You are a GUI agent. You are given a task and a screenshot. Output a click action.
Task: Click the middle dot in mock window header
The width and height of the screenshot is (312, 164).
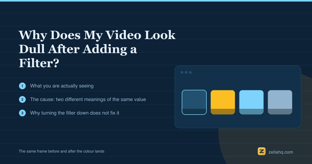pyautogui.click(x=186, y=72)
